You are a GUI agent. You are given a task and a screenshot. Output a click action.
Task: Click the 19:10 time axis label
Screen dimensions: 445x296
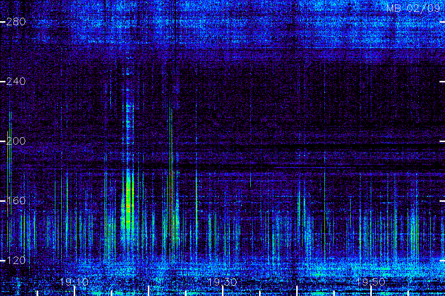(74, 282)
